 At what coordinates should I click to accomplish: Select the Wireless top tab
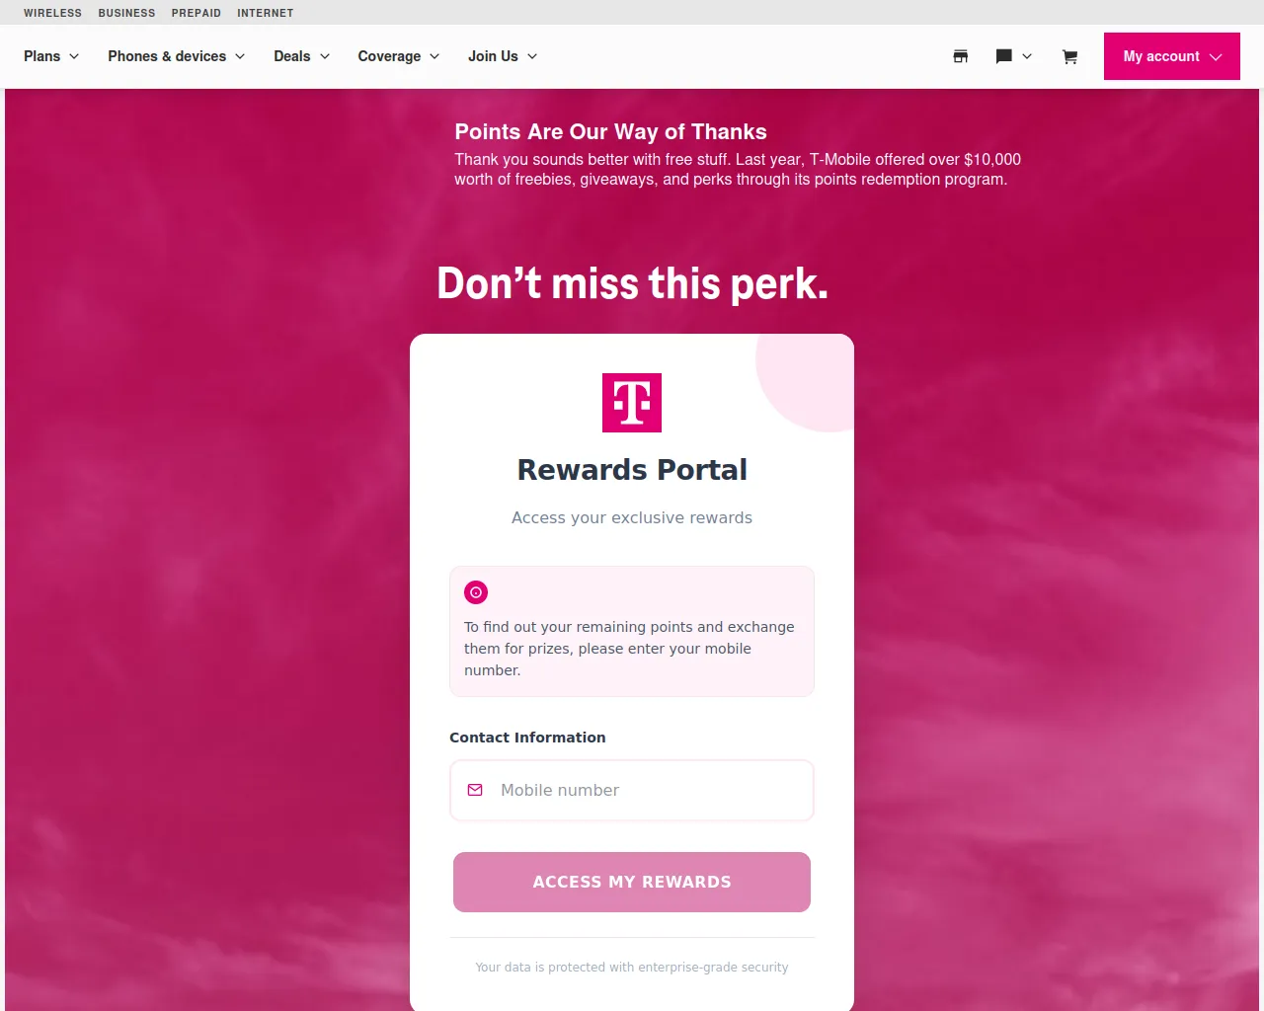[x=52, y=13]
